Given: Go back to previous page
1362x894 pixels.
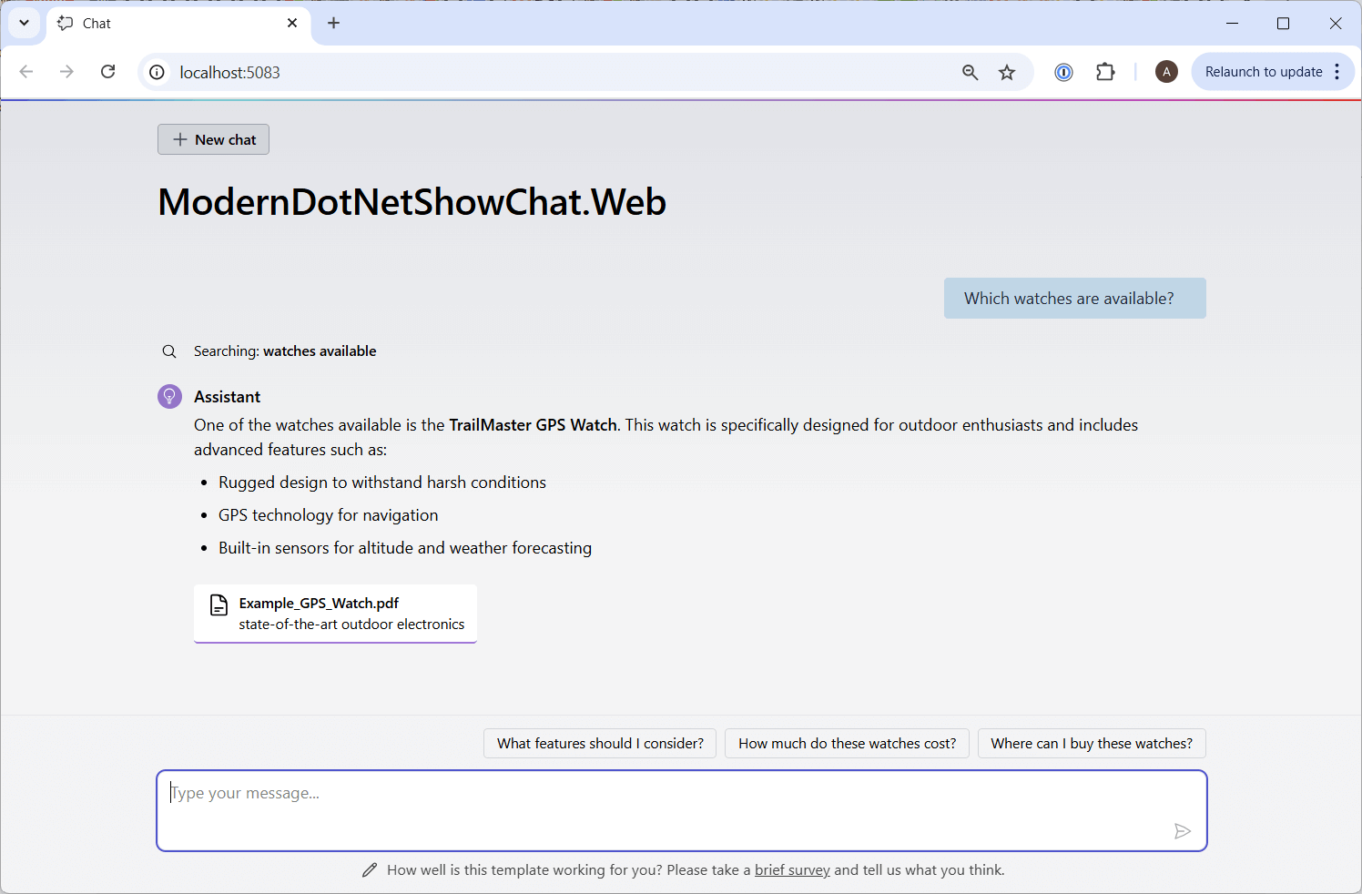Looking at the screenshot, I should [x=26, y=72].
